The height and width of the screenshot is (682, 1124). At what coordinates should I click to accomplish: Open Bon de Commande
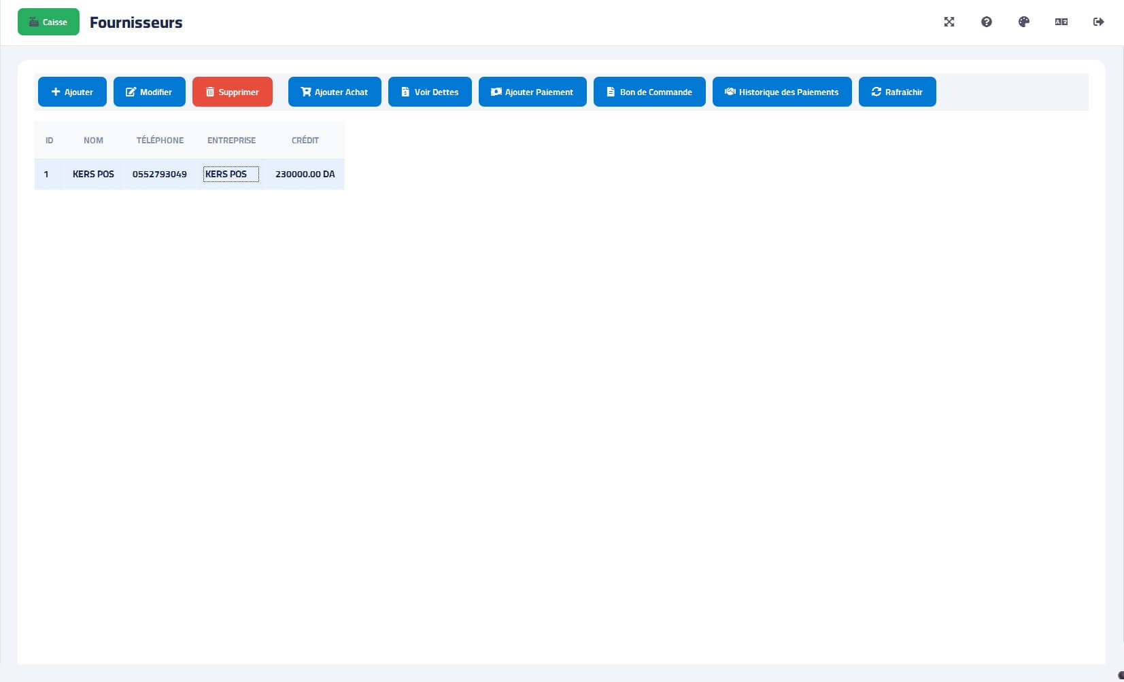point(649,92)
